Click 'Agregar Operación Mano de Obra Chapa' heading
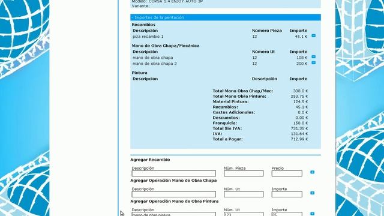Image resolution: width=384 pixels, height=216 pixels. point(173,181)
